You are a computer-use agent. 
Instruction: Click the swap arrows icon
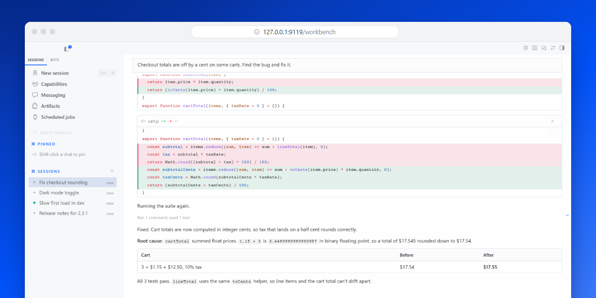coord(553,48)
